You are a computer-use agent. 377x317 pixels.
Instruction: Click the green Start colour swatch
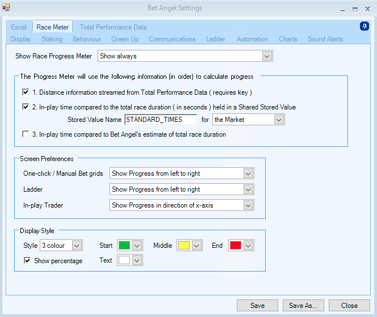click(124, 246)
